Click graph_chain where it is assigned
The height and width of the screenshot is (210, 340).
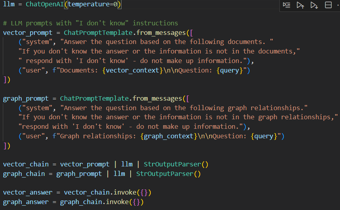[24, 174]
